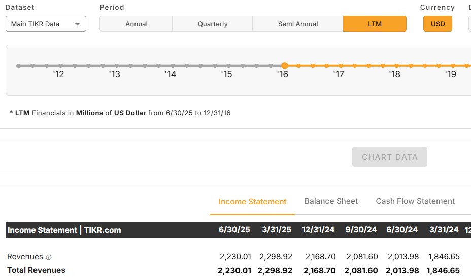
Task: Select the Annual period option
Action: pyautogui.click(x=136, y=24)
